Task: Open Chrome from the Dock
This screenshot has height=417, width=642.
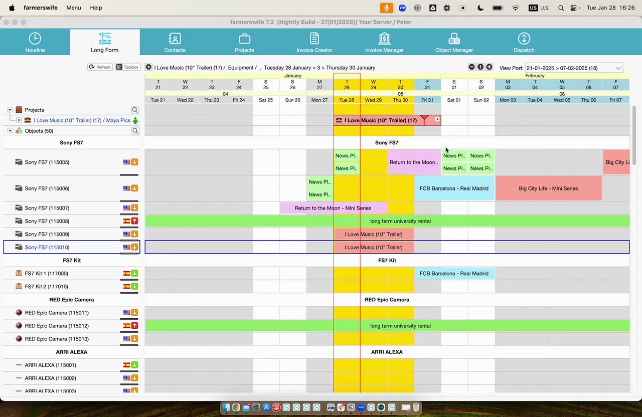Action: click(x=236, y=407)
